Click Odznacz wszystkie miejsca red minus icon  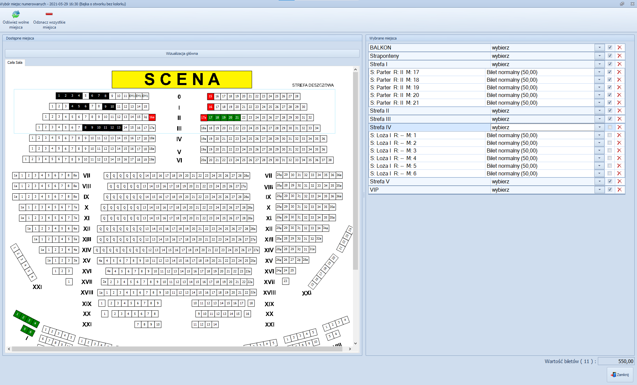(x=49, y=14)
